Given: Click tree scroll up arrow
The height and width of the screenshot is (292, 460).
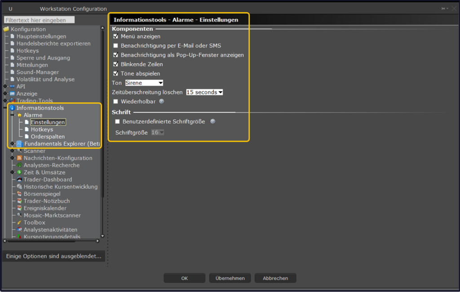Looking at the screenshot, I should click(x=102, y=28).
